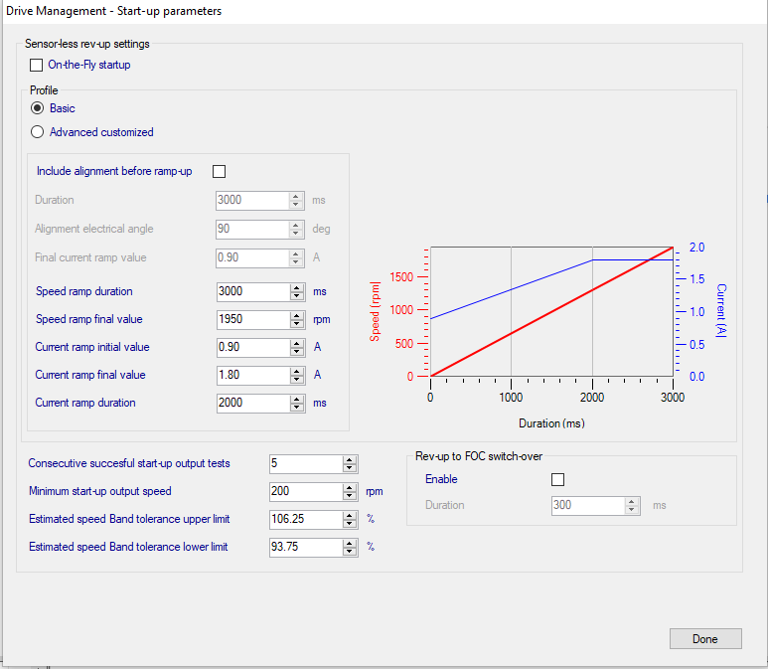This screenshot has width=768, height=669.
Task: Click the Speed [rpm] axis label
Action: [375, 312]
